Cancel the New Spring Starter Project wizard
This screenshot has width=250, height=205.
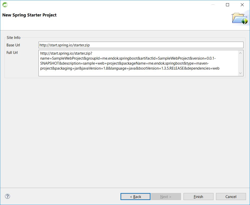click(x=231, y=197)
